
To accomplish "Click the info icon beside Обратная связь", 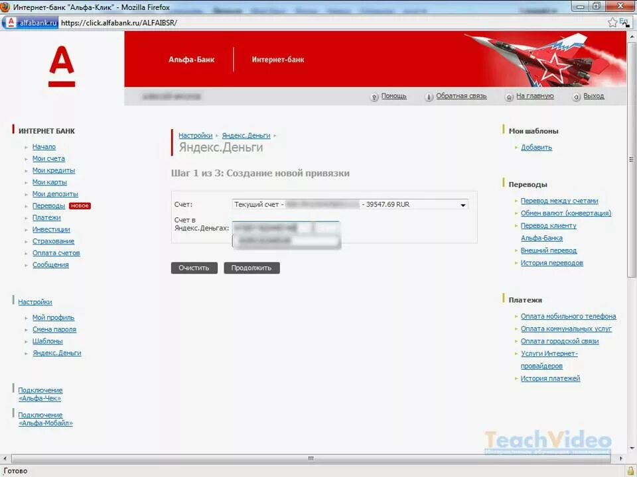I will click(x=429, y=97).
